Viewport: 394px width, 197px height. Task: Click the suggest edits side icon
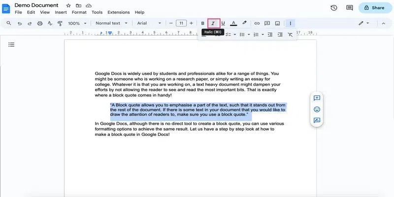(x=317, y=120)
